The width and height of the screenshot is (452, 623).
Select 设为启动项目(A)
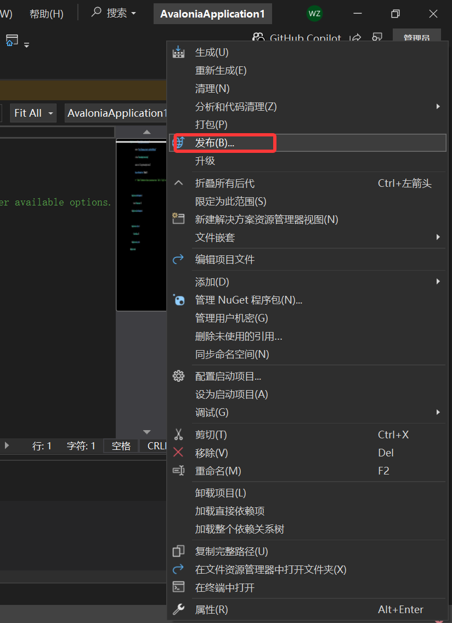307,394
